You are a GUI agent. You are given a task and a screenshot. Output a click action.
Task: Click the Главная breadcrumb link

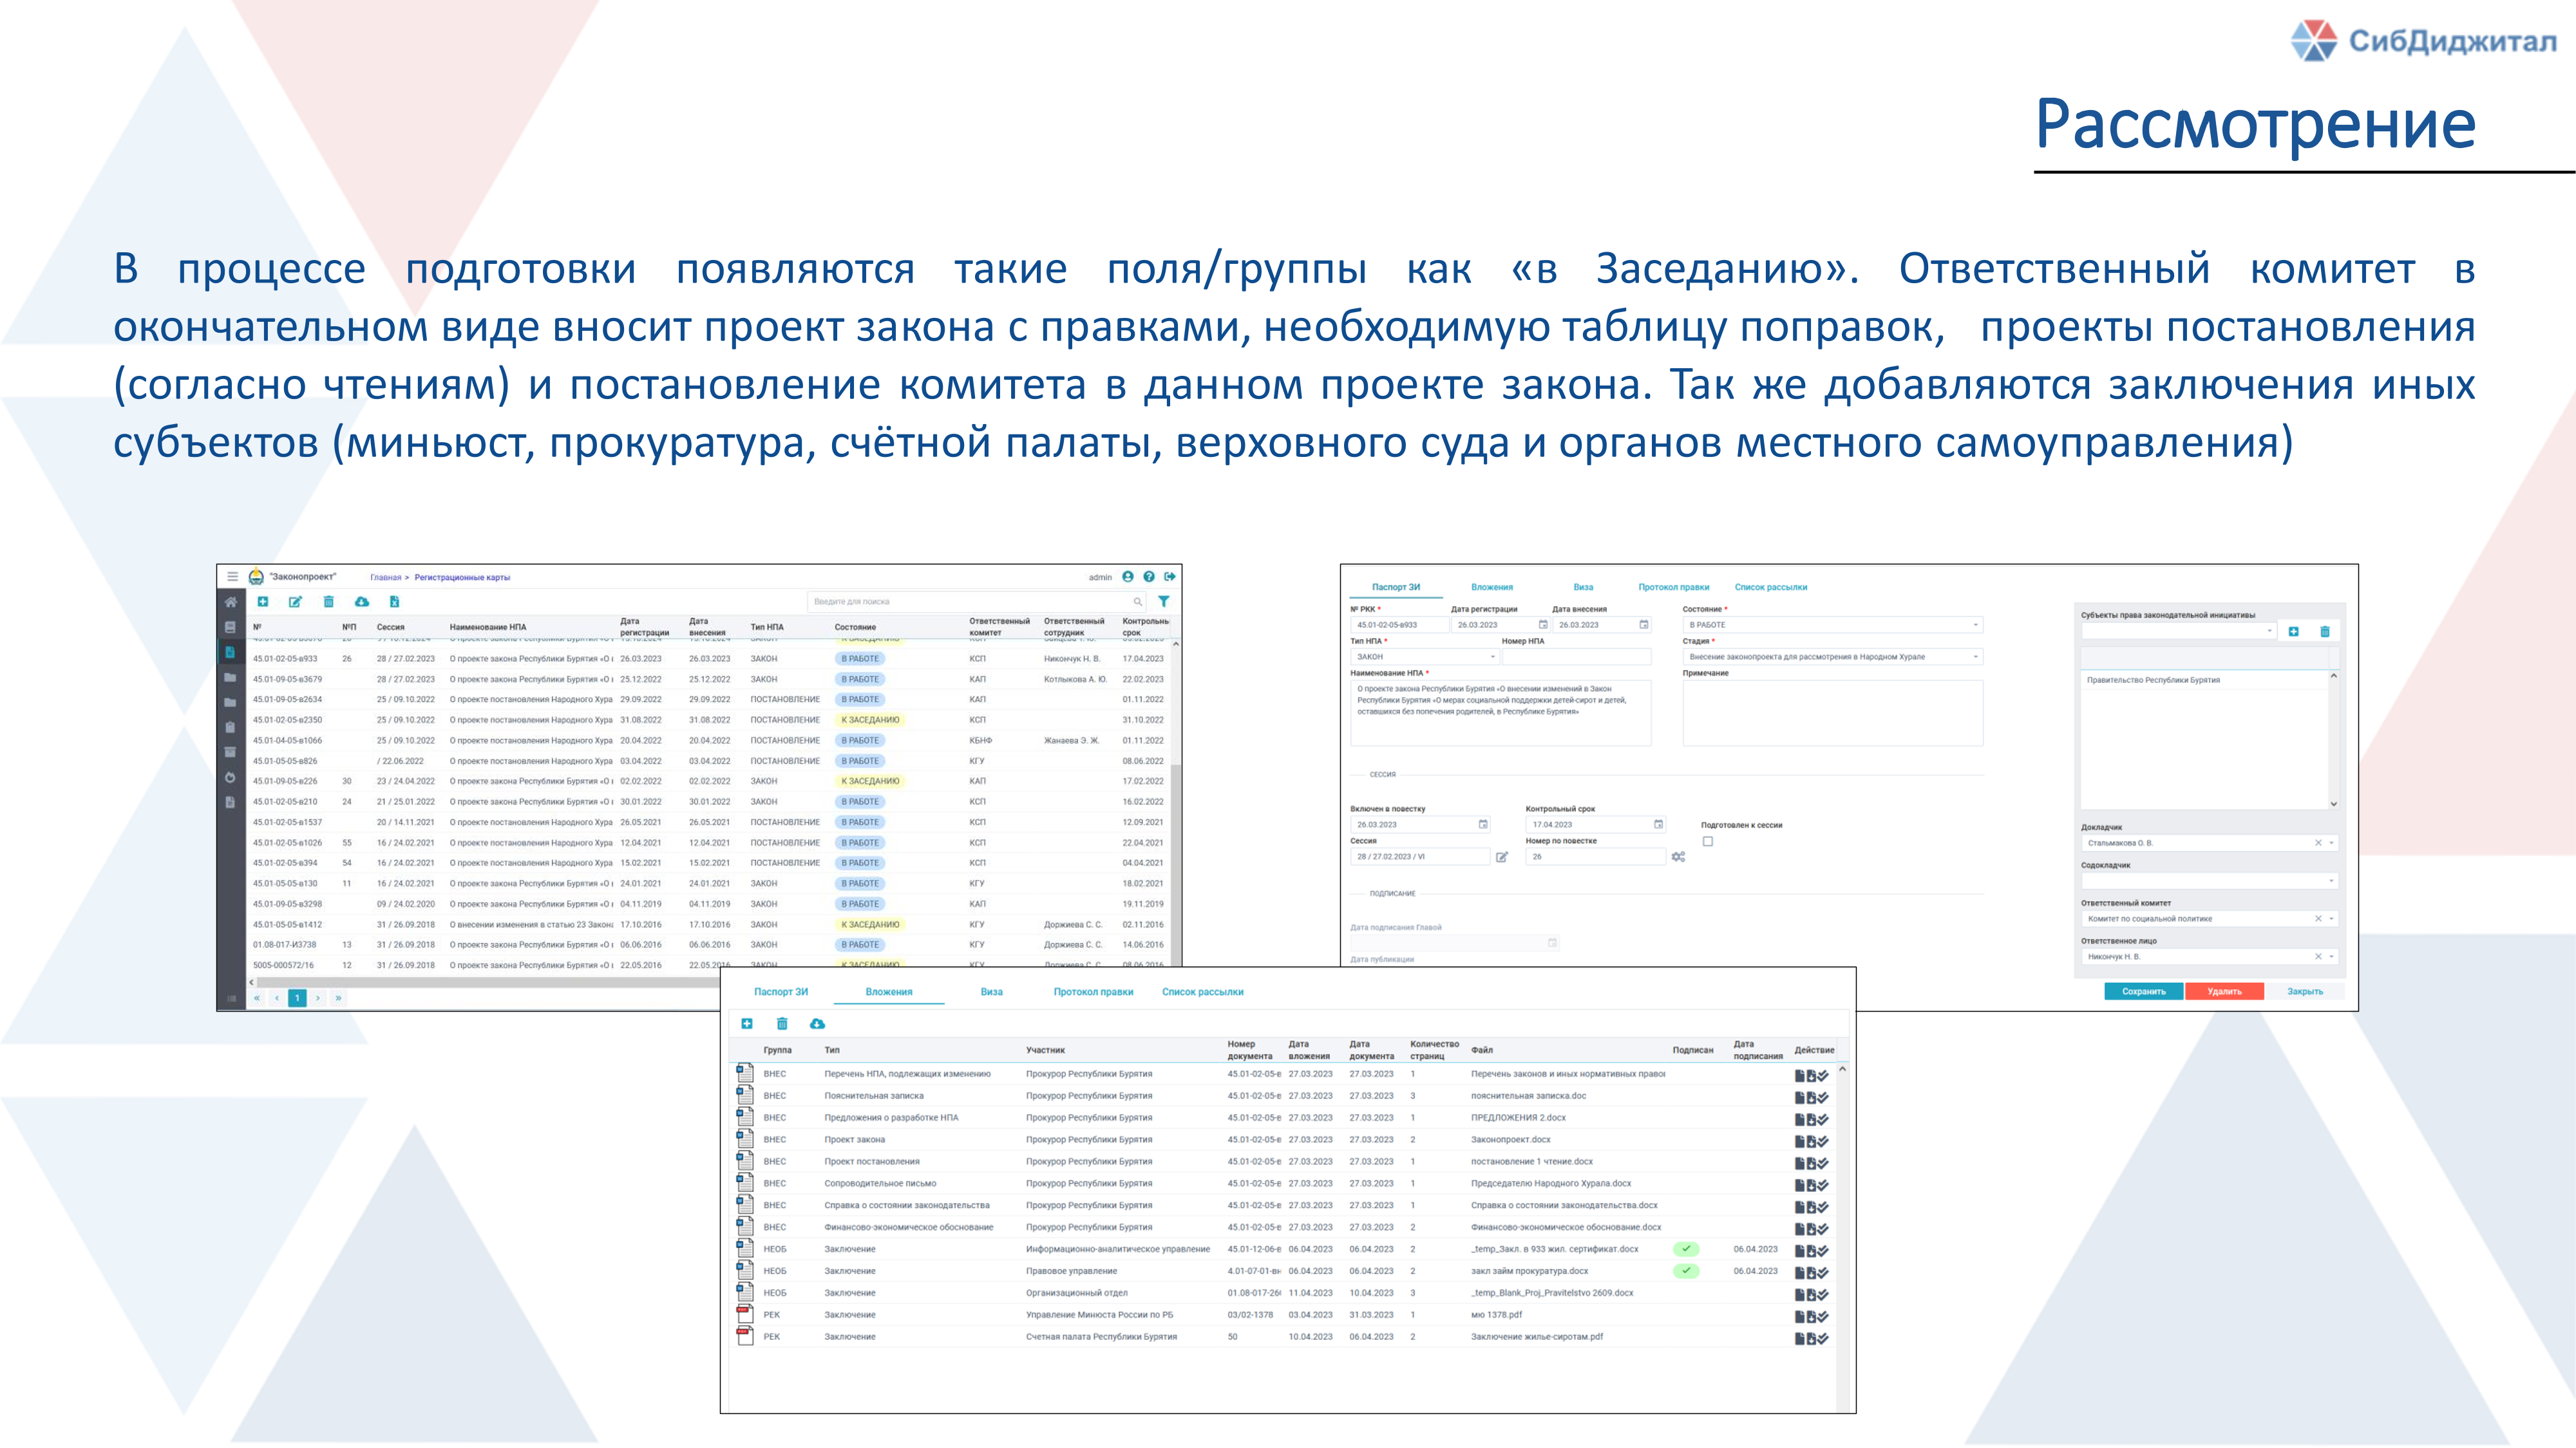coord(385,578)
